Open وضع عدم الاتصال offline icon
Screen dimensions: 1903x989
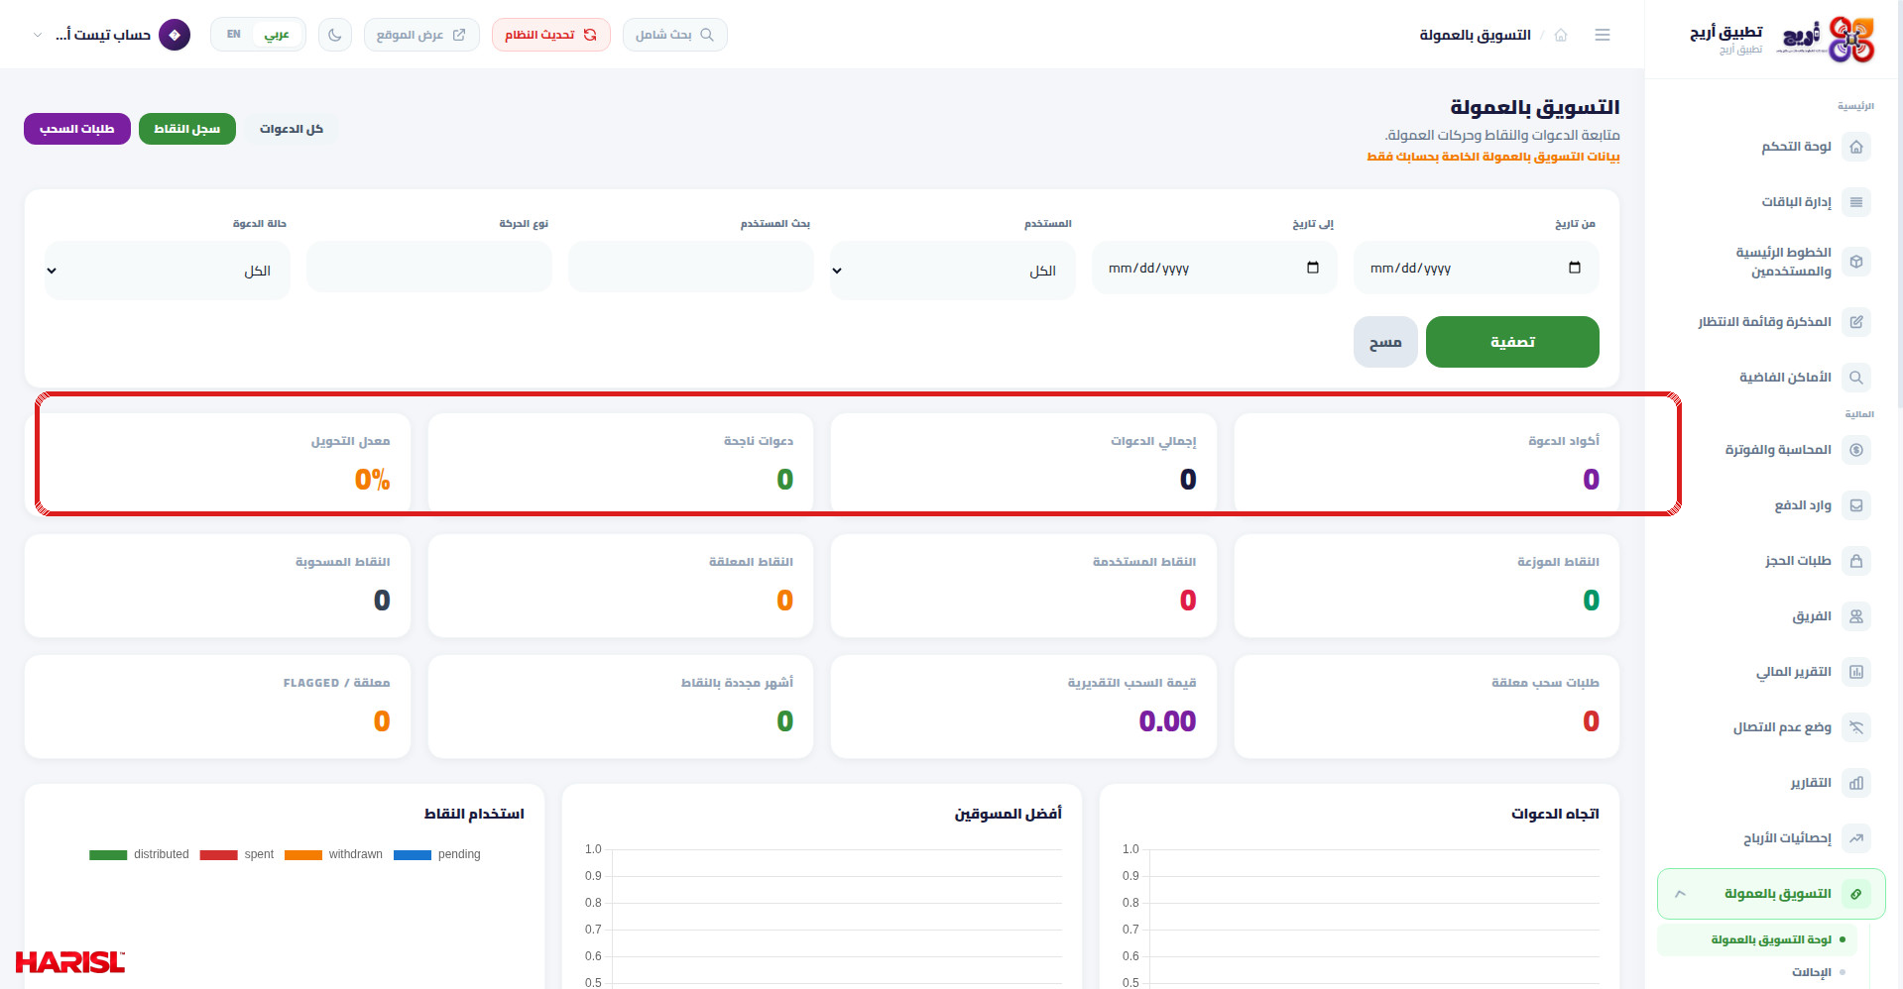coord(1856,727)
